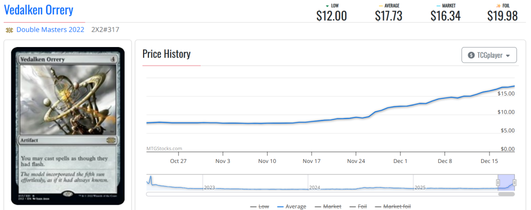Click the MTGStocks.com chart credit
The image size is (531, 210).
pos(164,148)
